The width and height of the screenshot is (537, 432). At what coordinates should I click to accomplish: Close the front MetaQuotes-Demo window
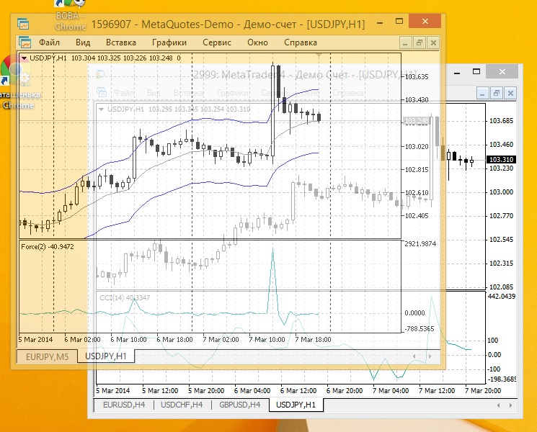[x=425, y=21]
